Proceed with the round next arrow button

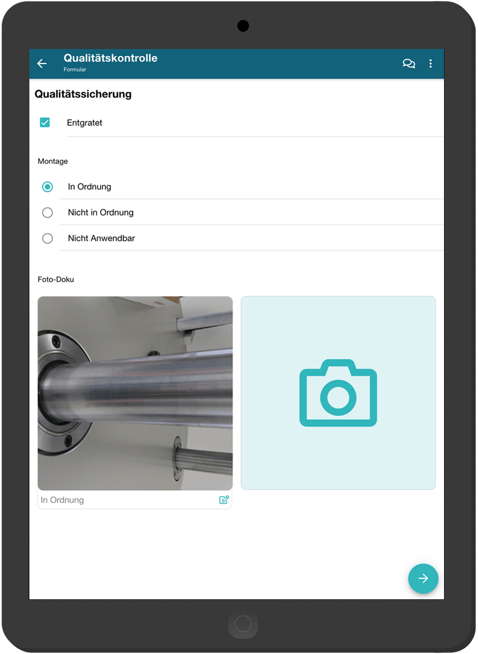423,578
